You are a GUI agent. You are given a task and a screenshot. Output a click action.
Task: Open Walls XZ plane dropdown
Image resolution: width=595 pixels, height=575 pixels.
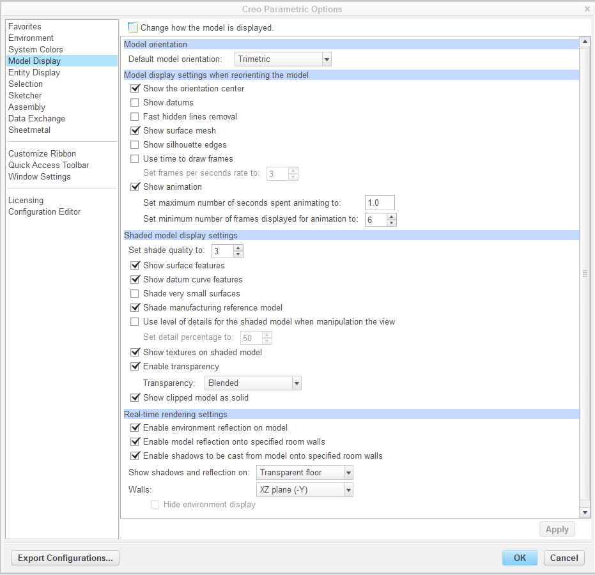click(x=305, y=489)
